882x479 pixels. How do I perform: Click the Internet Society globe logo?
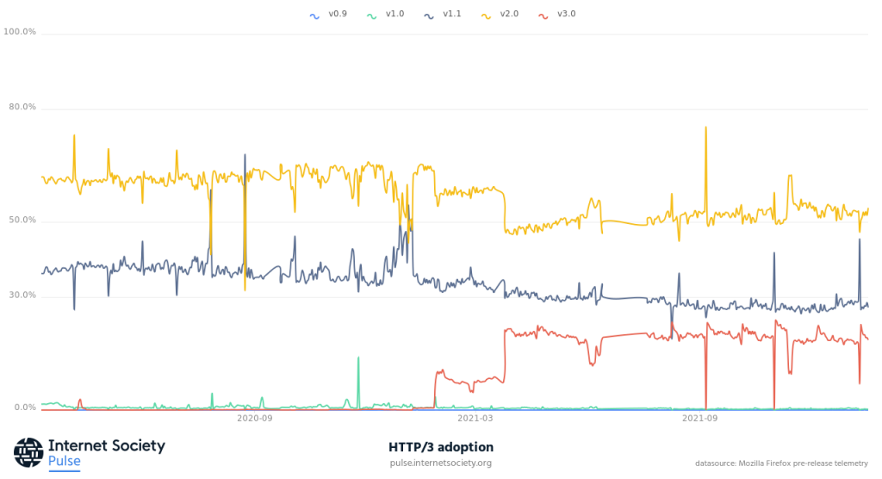(28, 452)
